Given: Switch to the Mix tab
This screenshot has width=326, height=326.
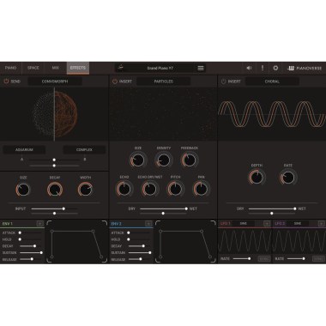Looking at the screenshot, I should tap(56, 68).
